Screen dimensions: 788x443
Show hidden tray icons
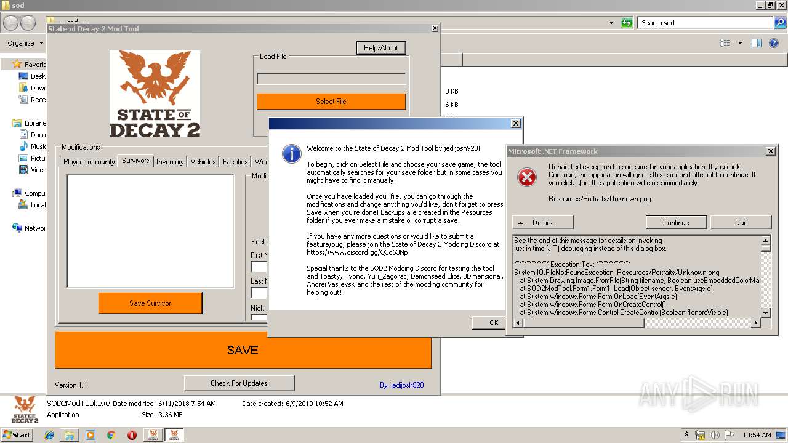(x=687, y=435)
